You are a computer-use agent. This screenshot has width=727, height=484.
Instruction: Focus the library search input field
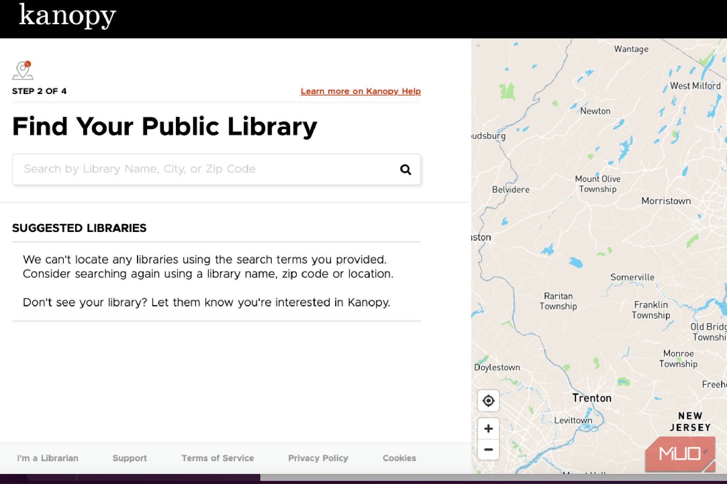pos(216,169)
